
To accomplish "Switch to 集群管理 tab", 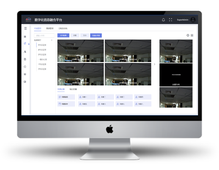I will [50, 29].
